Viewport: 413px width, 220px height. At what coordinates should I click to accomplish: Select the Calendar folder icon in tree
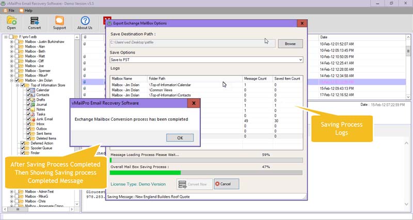click(x=33, y=90)
